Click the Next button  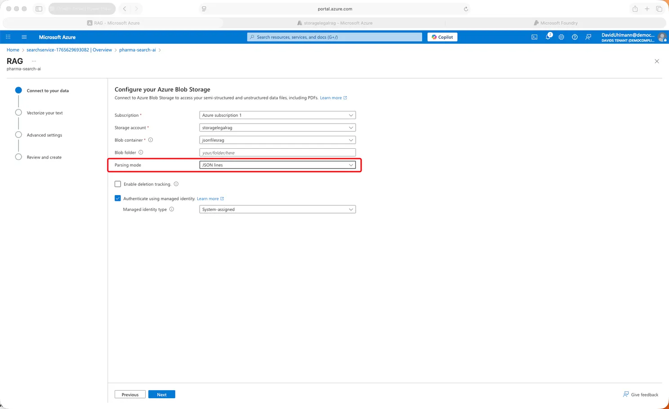[162, 395]
